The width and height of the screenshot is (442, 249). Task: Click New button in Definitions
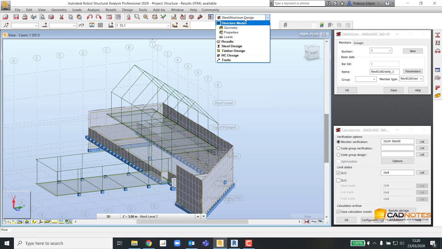coord(413,51)
